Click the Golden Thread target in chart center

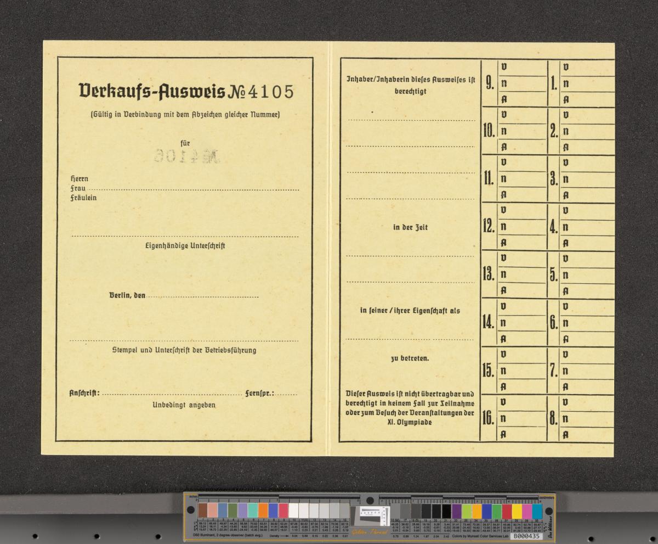tap(371, 516)
